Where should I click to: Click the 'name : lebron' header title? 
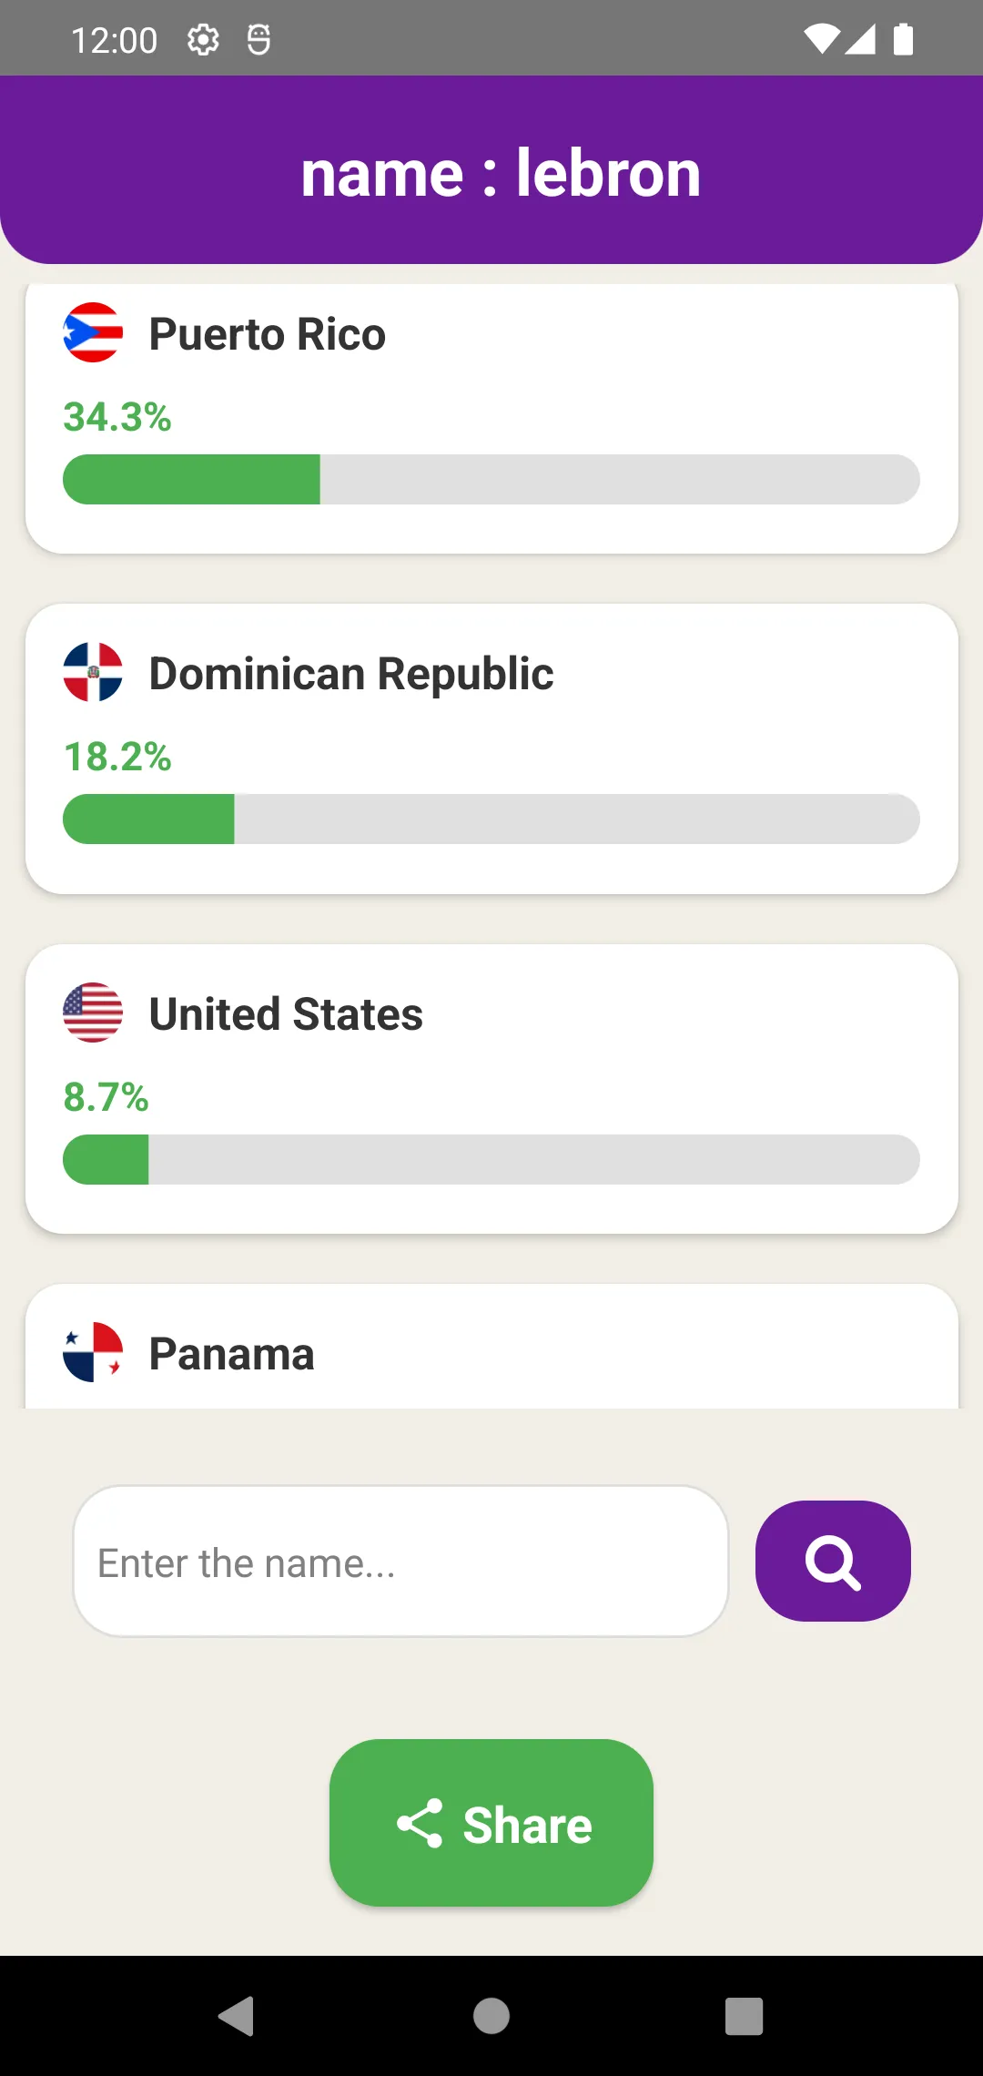click(501, 173)
